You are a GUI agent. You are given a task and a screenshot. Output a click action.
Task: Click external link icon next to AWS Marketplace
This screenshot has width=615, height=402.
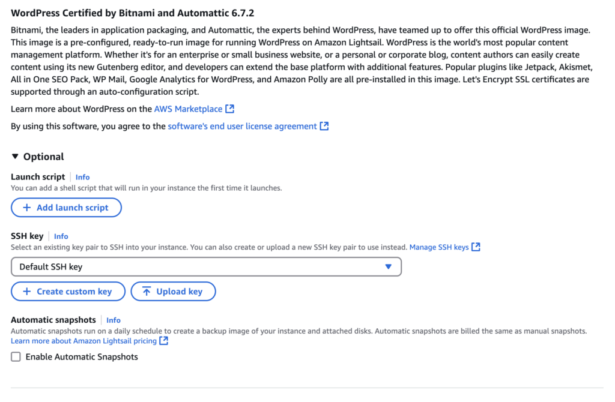[230, 109]
